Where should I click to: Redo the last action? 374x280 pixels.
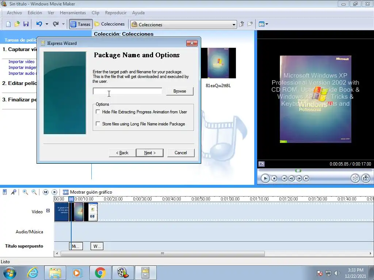click(56, 24)
